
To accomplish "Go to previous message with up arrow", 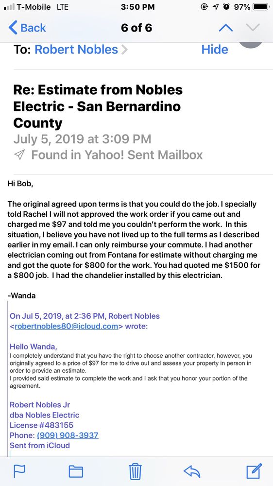I will 225,28.
